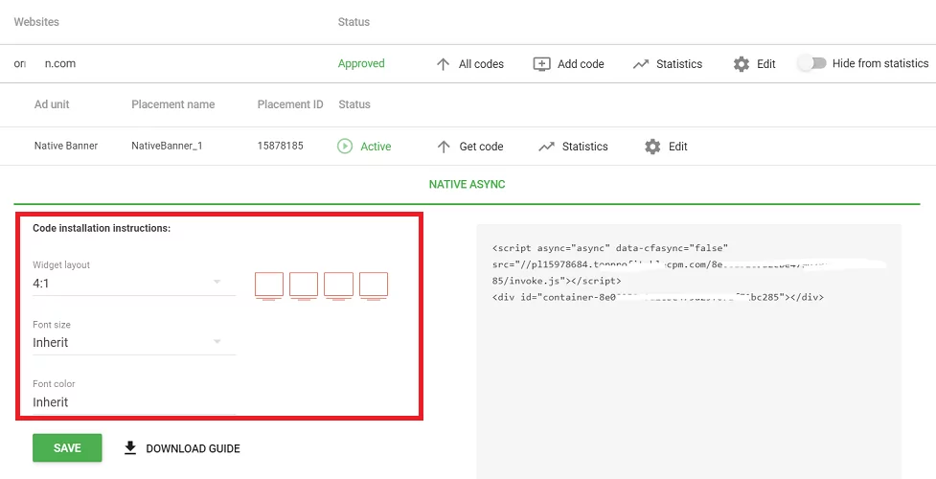
Task: Click the first widget layout preview box
Action: click(x=269, y=285)
